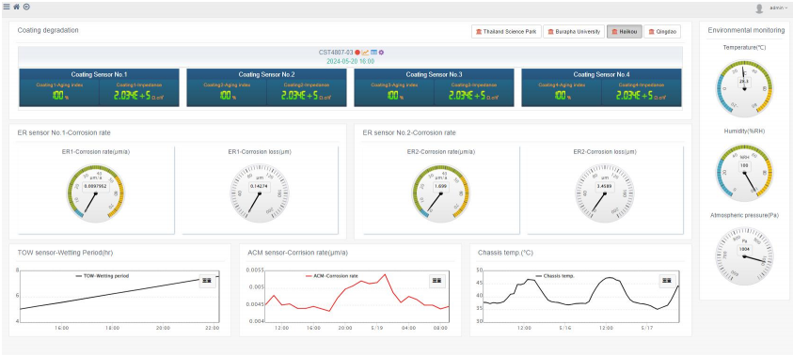Open the ACM chart options menu button
This screenshot has width=793, height=355.
click(x=437, y=281)
